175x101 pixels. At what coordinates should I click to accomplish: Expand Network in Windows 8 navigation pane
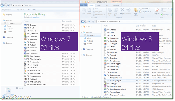82,55
